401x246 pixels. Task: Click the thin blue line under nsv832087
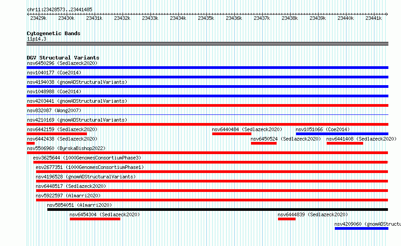[207, 114]
